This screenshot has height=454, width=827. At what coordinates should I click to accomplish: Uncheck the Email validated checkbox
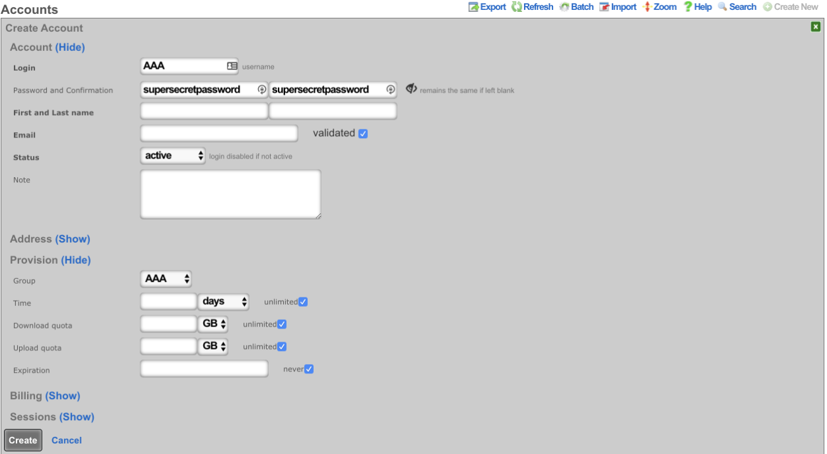pyautogui.click(x=363, y=133)
